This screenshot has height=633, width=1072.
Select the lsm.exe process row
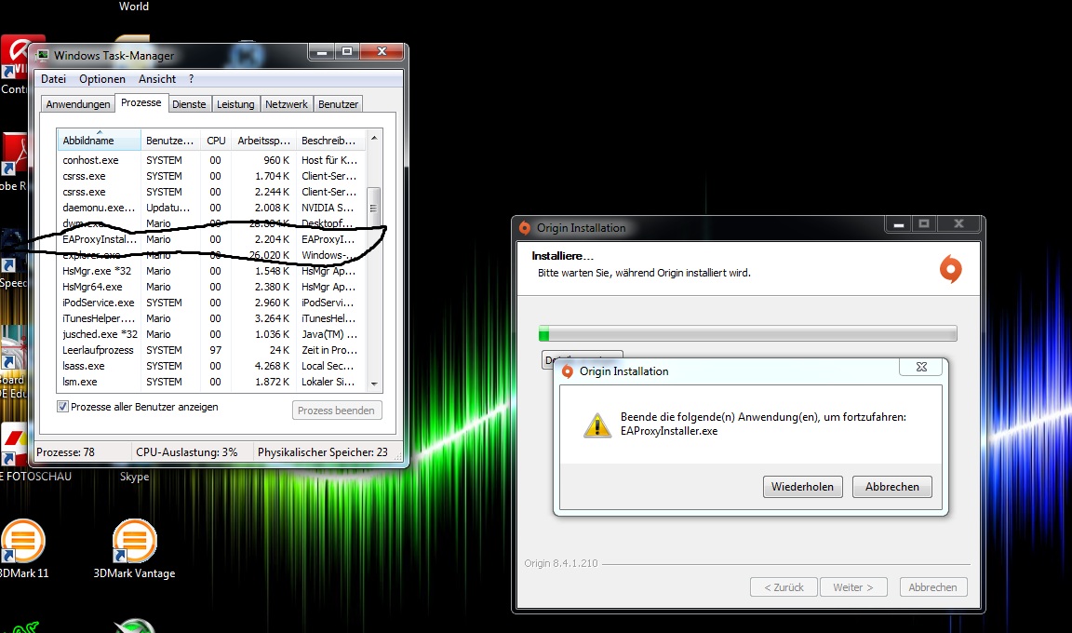point(212,382)
